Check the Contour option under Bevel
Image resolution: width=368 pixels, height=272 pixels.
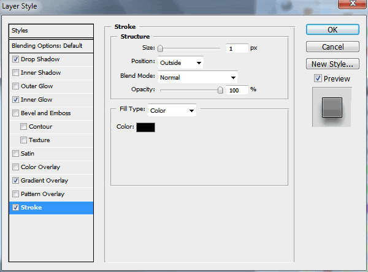click(23, 127)
